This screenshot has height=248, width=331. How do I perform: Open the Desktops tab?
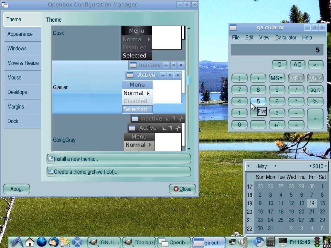coord(23,92)
